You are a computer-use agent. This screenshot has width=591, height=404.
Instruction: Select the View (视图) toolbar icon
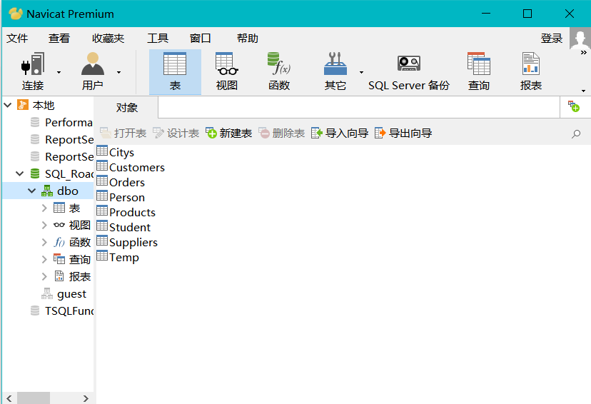click(226, 71)
